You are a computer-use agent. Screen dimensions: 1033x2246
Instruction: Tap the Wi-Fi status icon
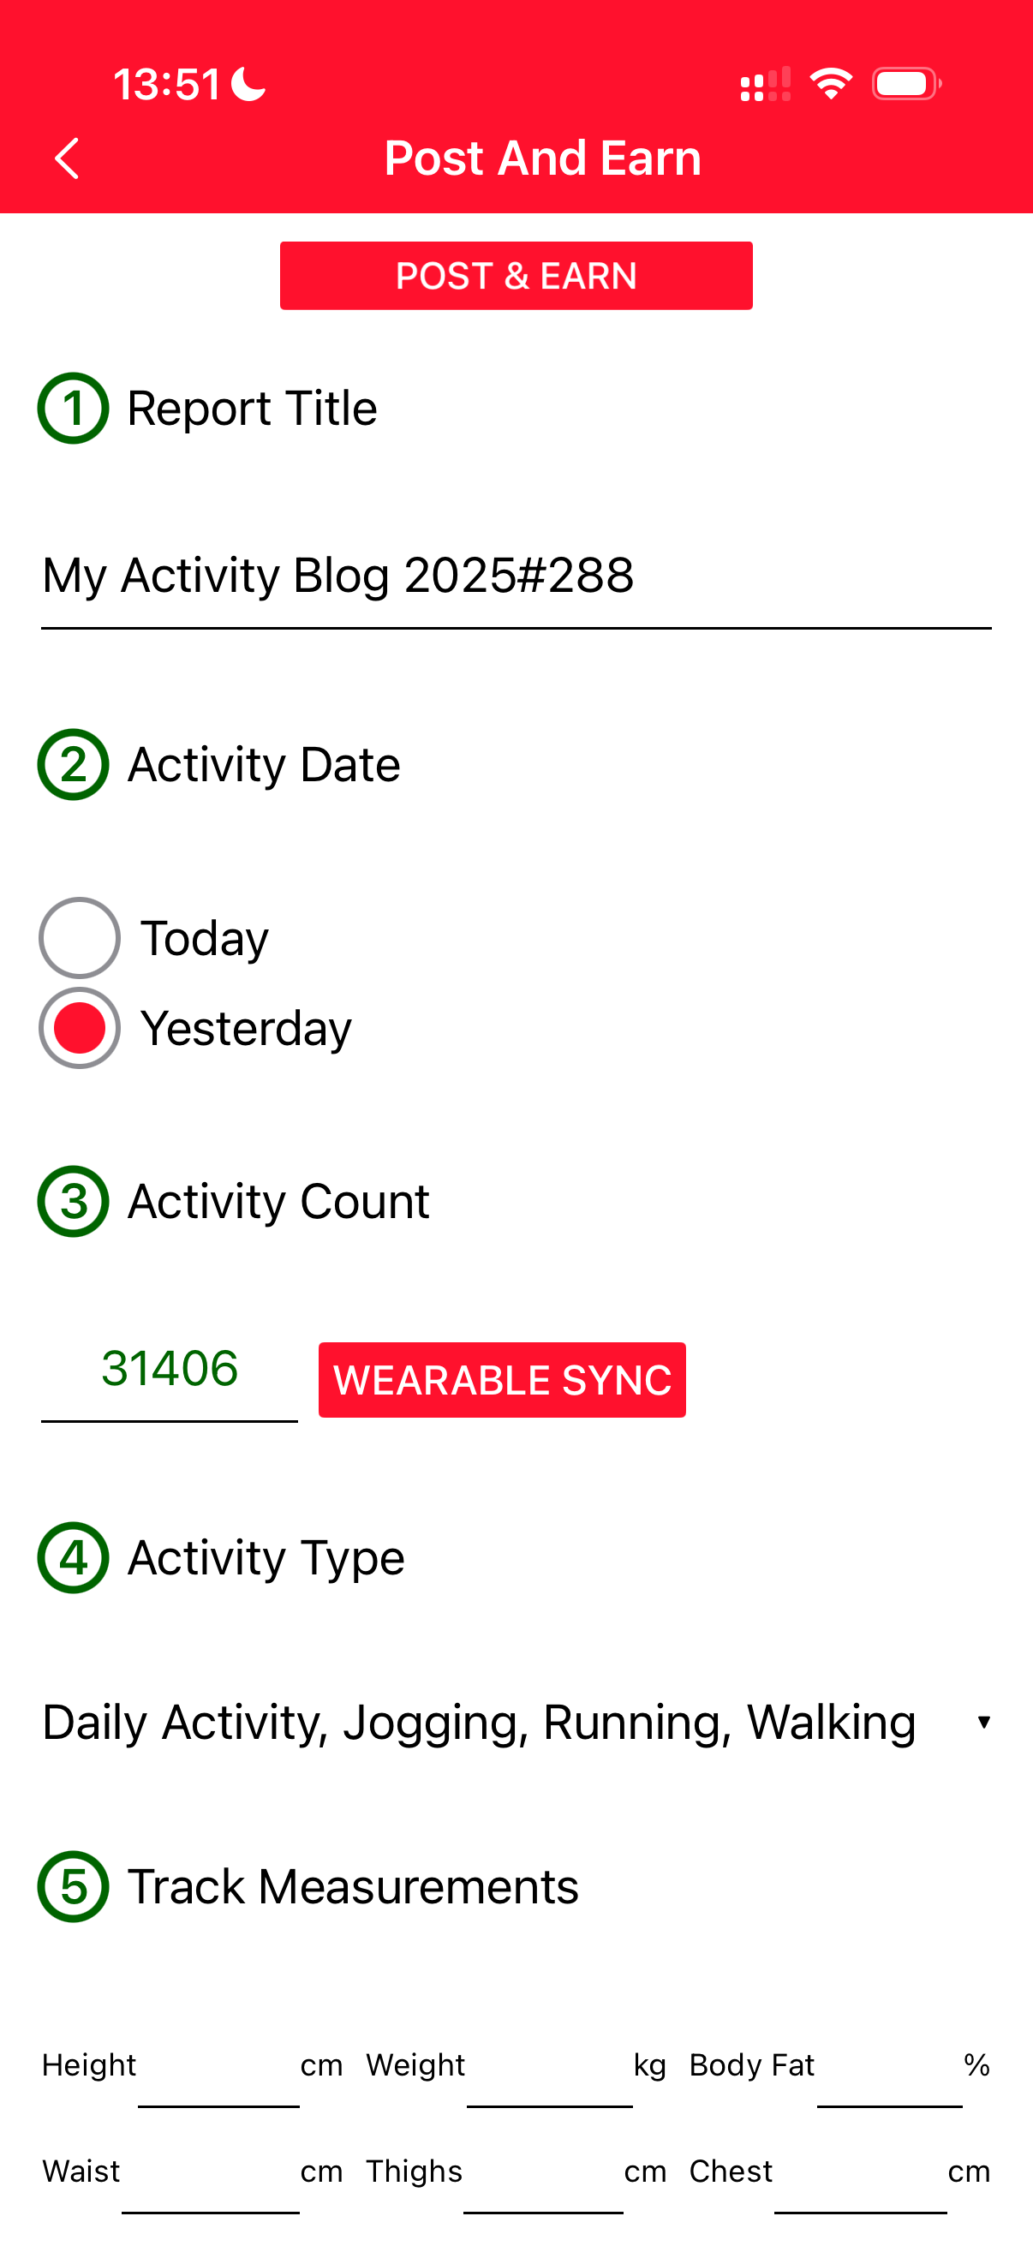[x=831, y=85]
